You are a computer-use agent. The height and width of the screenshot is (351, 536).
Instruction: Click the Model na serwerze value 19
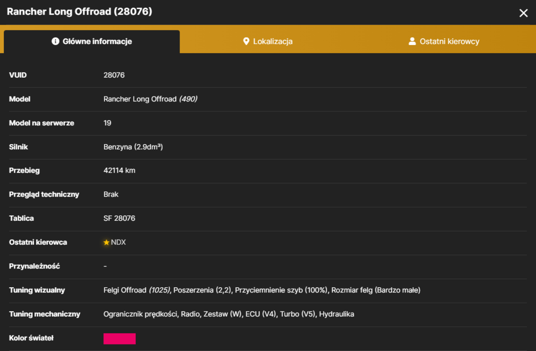[107, 123]
